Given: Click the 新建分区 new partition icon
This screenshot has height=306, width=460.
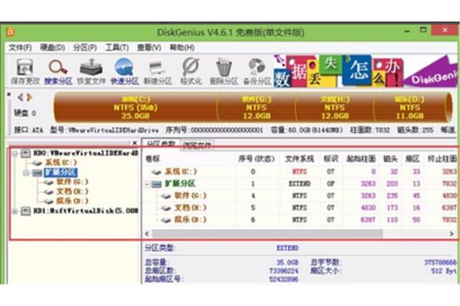Looking at the screenshot, I should (157, 72).
